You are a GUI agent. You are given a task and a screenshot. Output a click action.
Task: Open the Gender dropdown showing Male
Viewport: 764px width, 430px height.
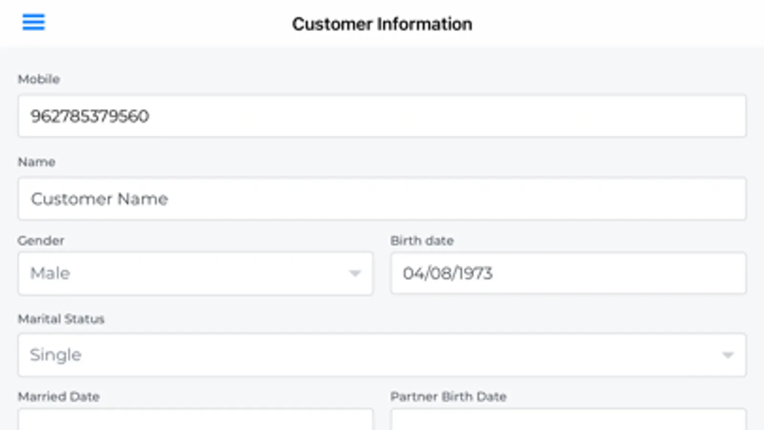click(x=186, y=273)
